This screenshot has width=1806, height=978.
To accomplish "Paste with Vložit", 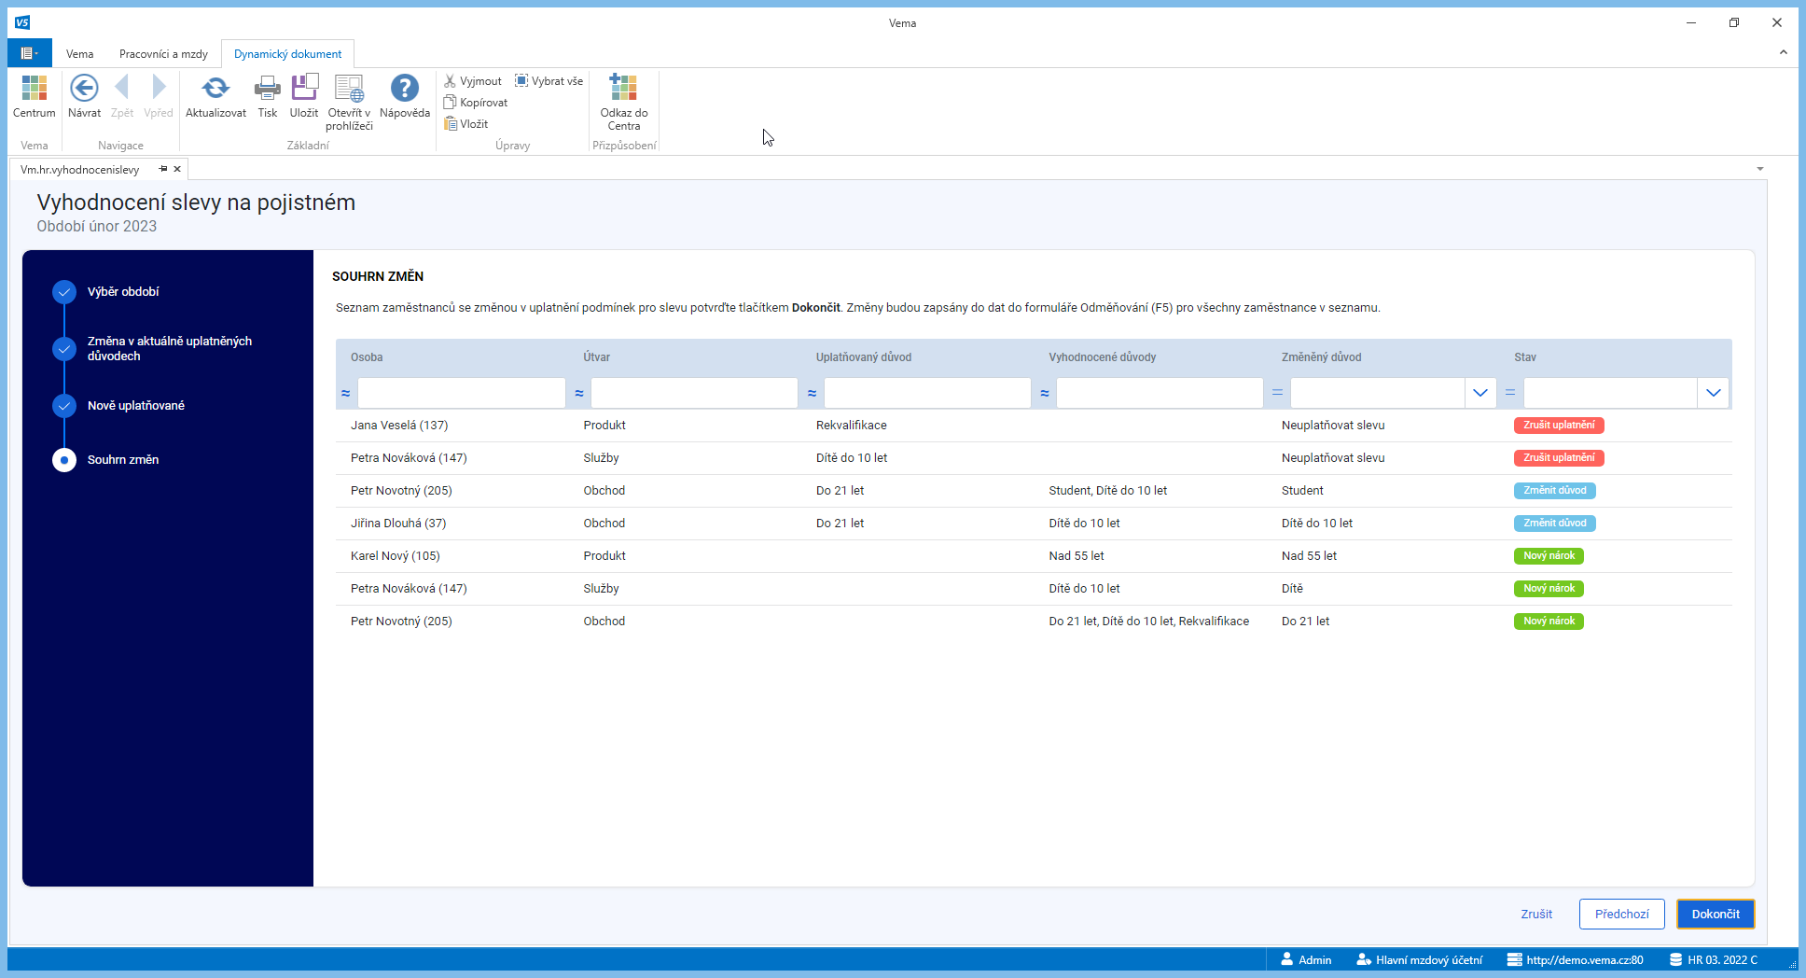I will pos(466,124).
